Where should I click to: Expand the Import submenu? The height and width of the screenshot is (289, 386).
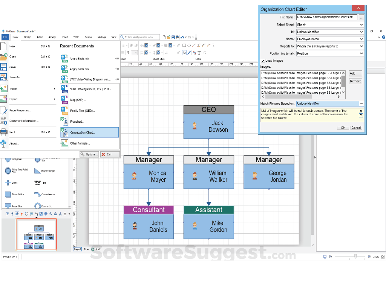[x=28, y=89]
